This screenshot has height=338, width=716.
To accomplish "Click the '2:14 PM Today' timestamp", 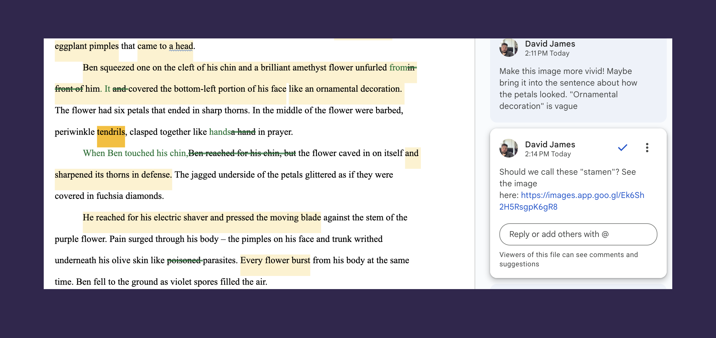I will coord(548,154).
